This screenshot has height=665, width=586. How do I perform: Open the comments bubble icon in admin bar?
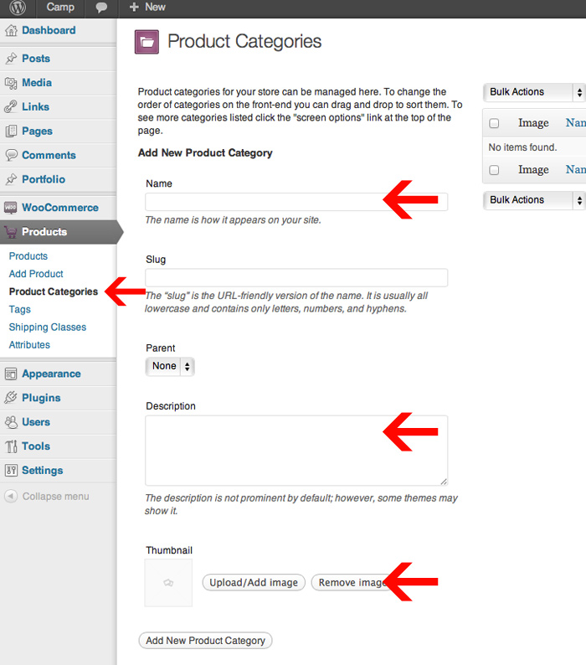point(101,8)
